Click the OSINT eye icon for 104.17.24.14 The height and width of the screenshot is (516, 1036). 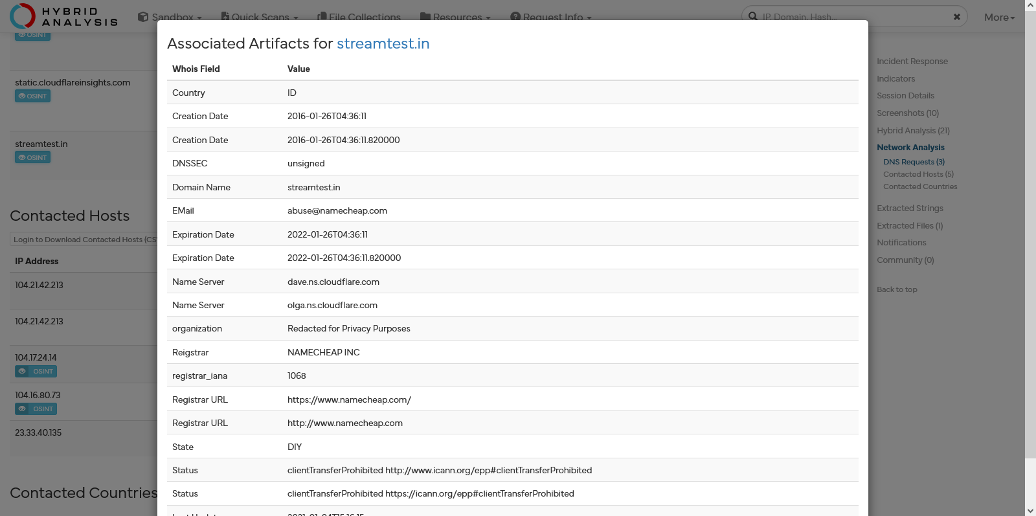23,372
